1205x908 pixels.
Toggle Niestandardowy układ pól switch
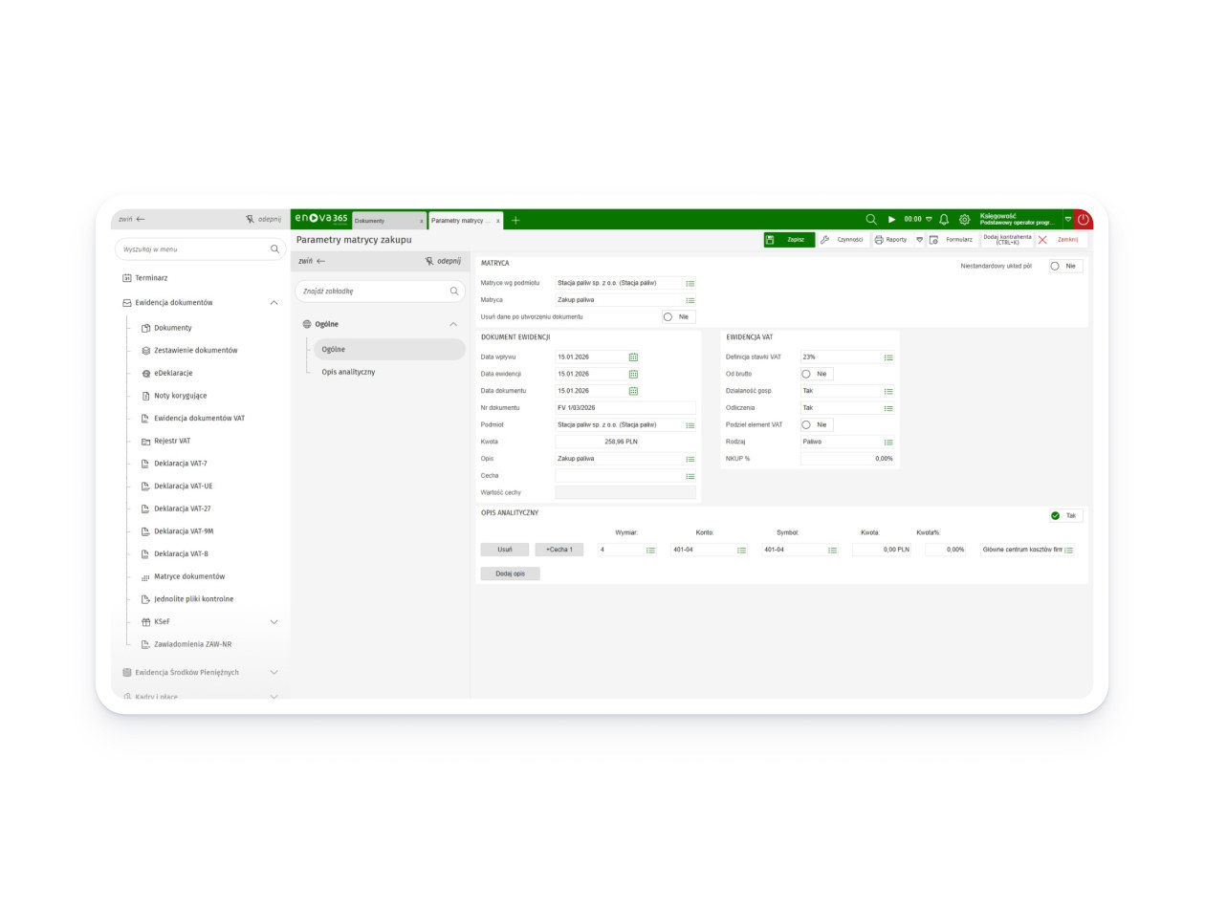pyautogui.click(x=1065, y=266)
